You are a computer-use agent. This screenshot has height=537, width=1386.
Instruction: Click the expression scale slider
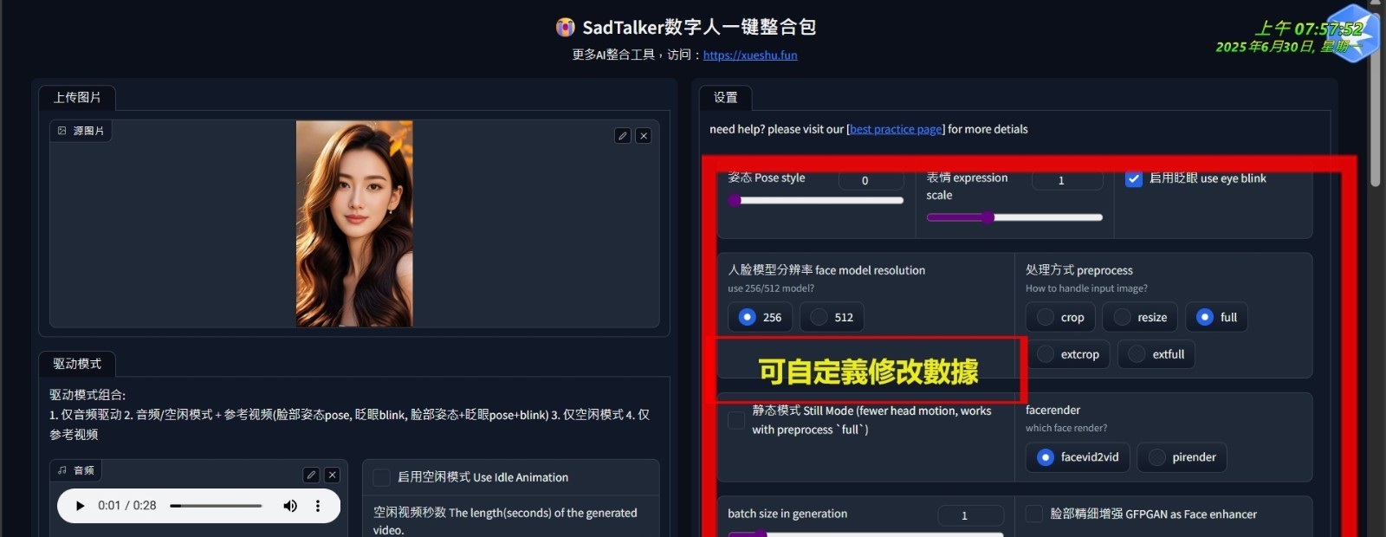click(x=1014, y=217)
